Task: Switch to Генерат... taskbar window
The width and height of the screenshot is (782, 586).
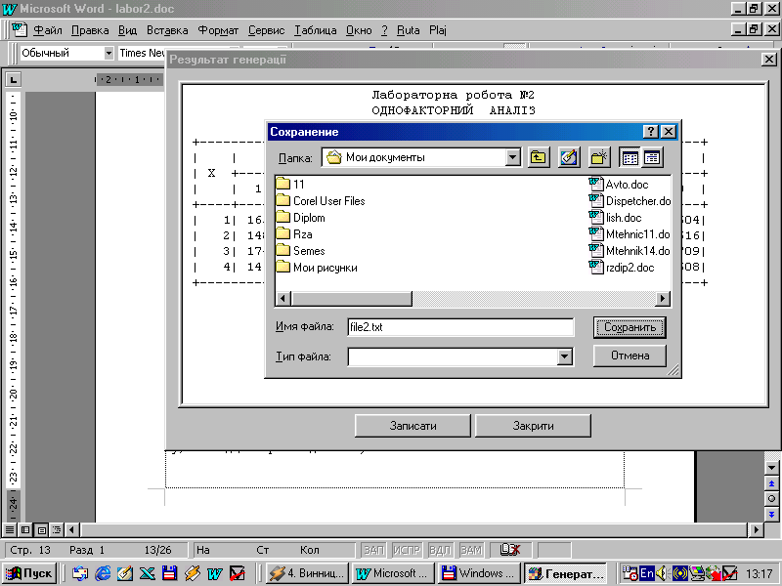Action: pos(565,573)
